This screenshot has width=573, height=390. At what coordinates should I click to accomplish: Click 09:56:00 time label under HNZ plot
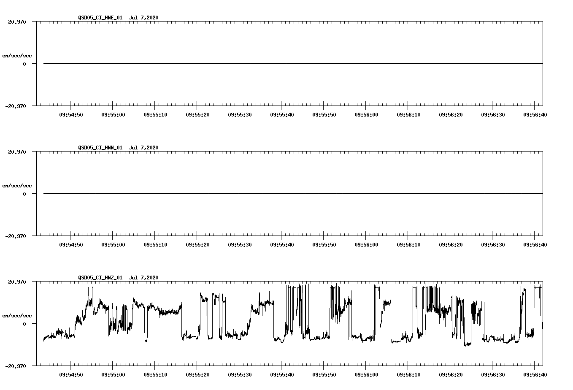pyautogui.click(x=366, y=374)
